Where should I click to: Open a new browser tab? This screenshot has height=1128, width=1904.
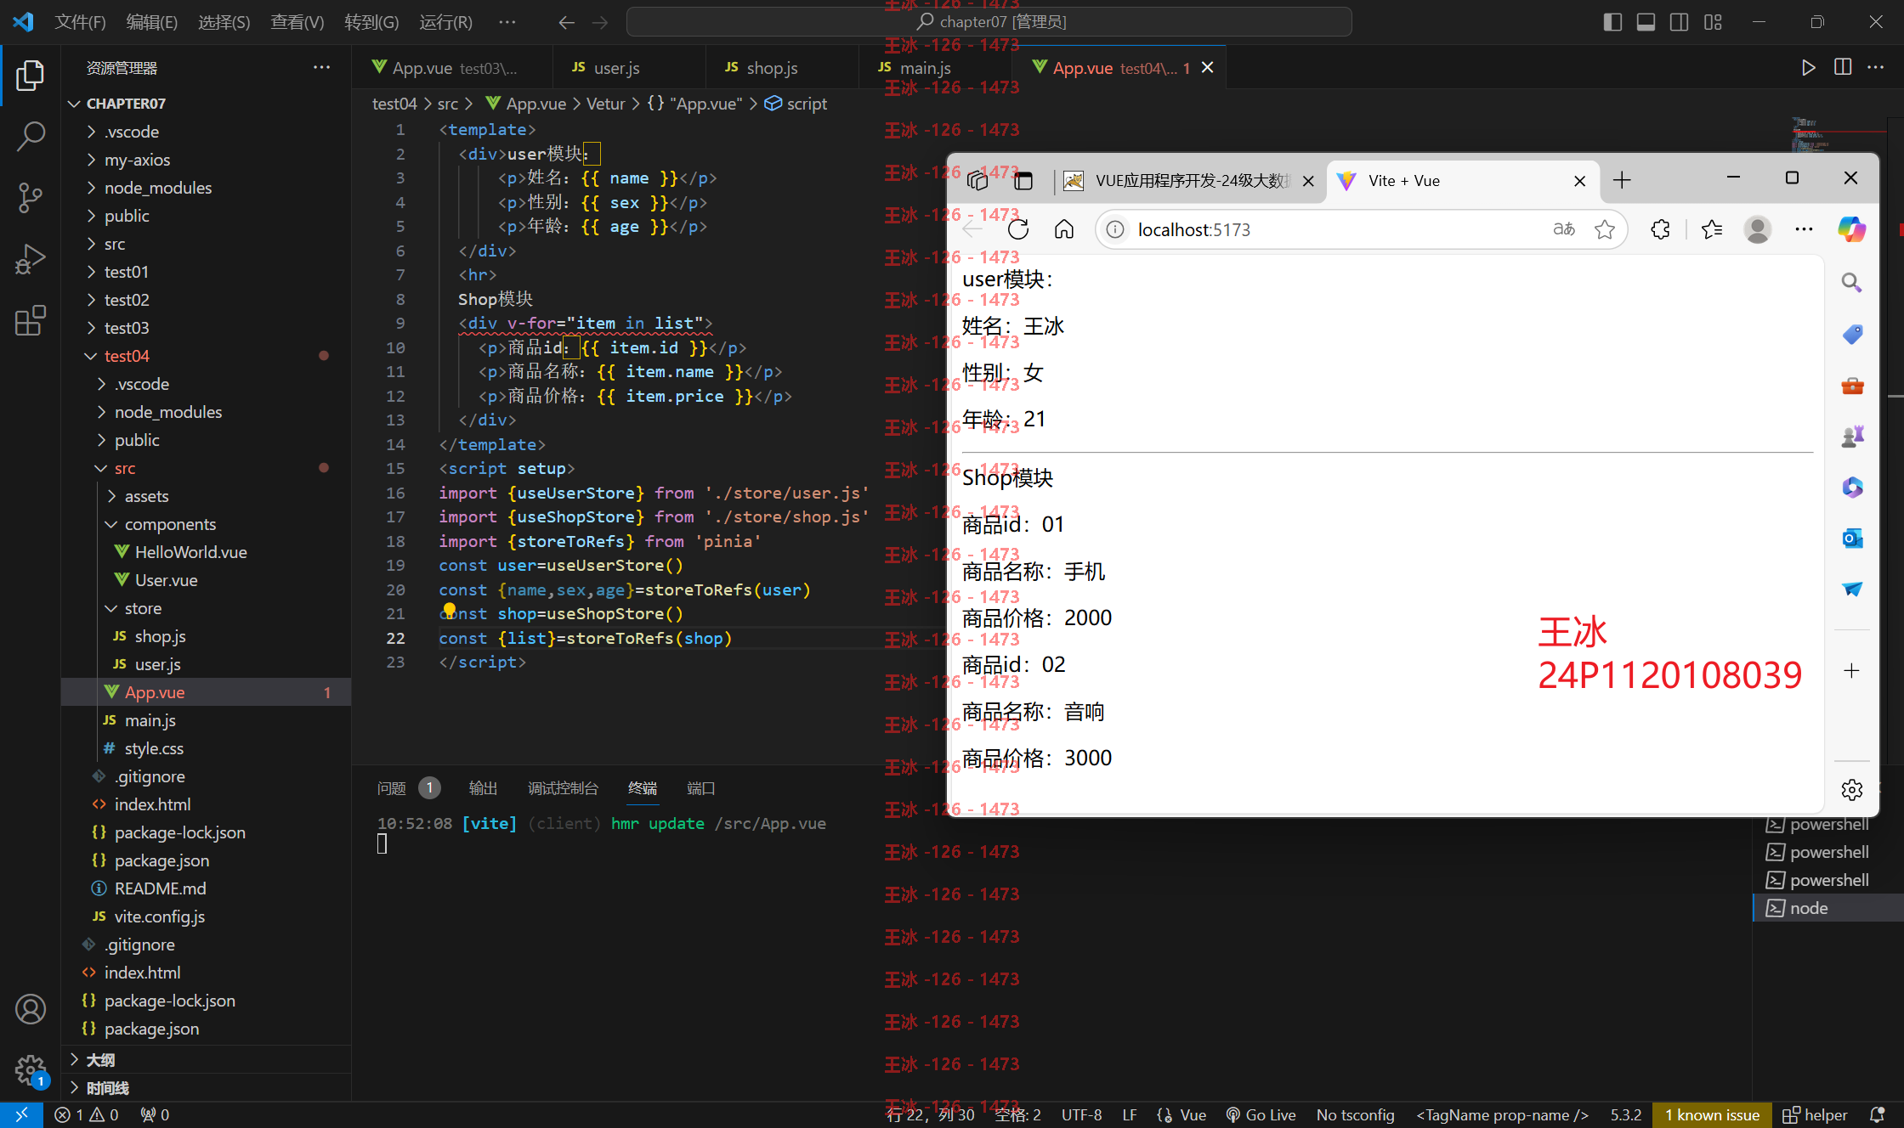[x=1622, y=180]
